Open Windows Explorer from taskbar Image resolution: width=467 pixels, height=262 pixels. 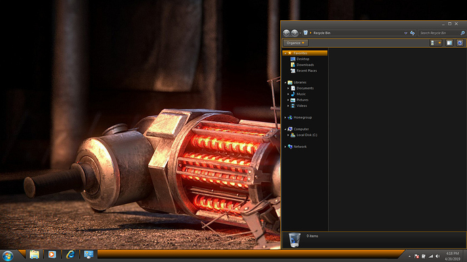point(35,255)
